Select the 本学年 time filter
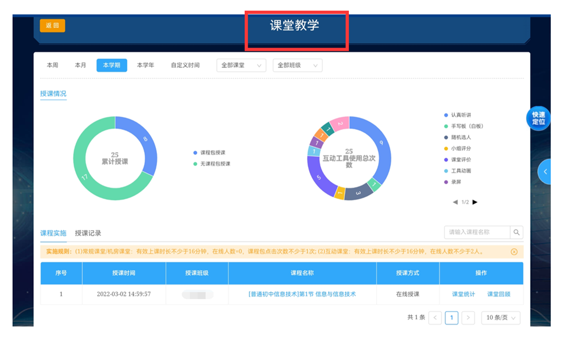581x339 pixels. (145, 65)
